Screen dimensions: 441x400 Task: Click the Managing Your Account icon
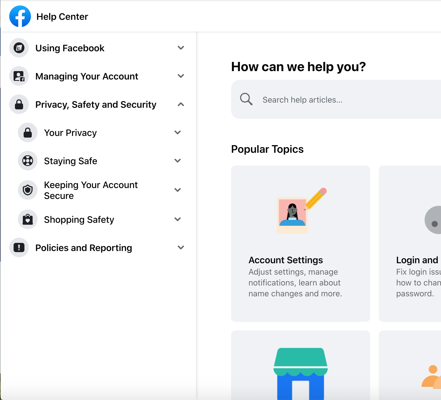[19, 76]
